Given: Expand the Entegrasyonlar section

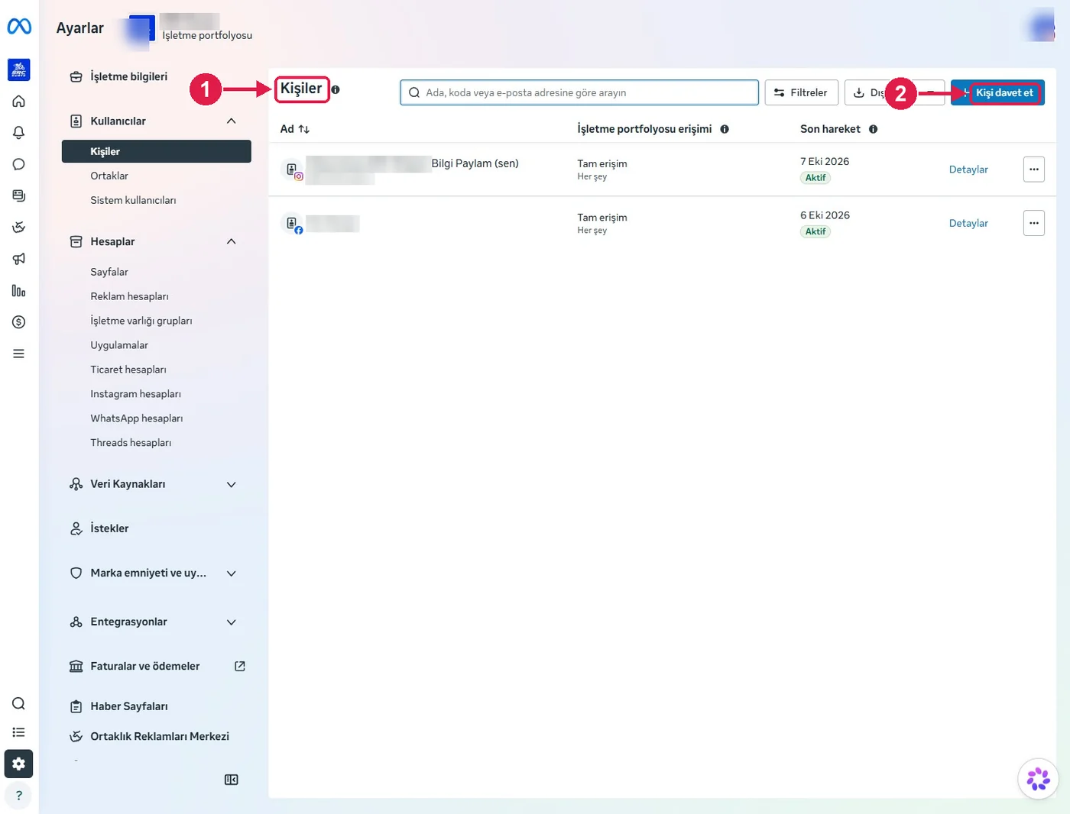Looking at the screenshot, I should (x=232, y=622).
